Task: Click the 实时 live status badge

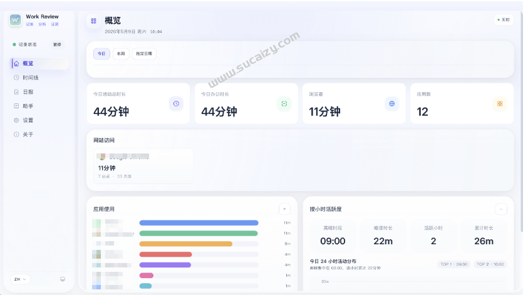Action: 504,19
